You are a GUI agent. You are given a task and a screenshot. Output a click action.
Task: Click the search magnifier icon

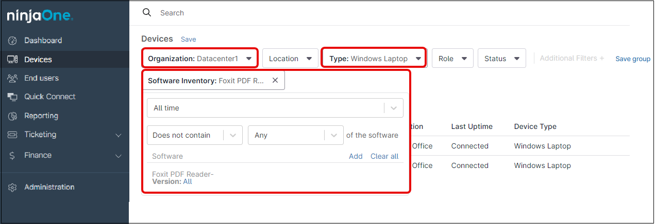(147, 13)
